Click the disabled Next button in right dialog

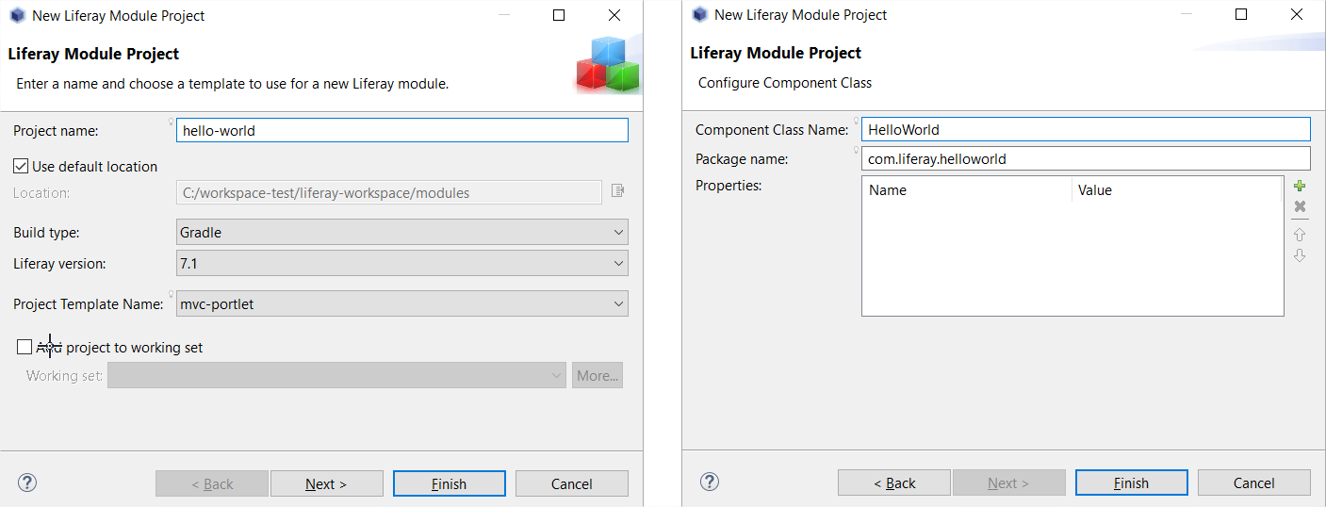click(x=1009, y=482)
